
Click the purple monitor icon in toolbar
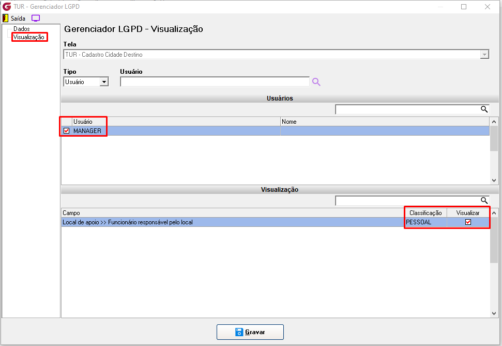tap(36, 18)
